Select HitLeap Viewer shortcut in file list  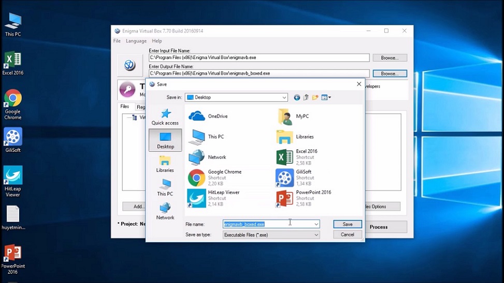[214, 198]
